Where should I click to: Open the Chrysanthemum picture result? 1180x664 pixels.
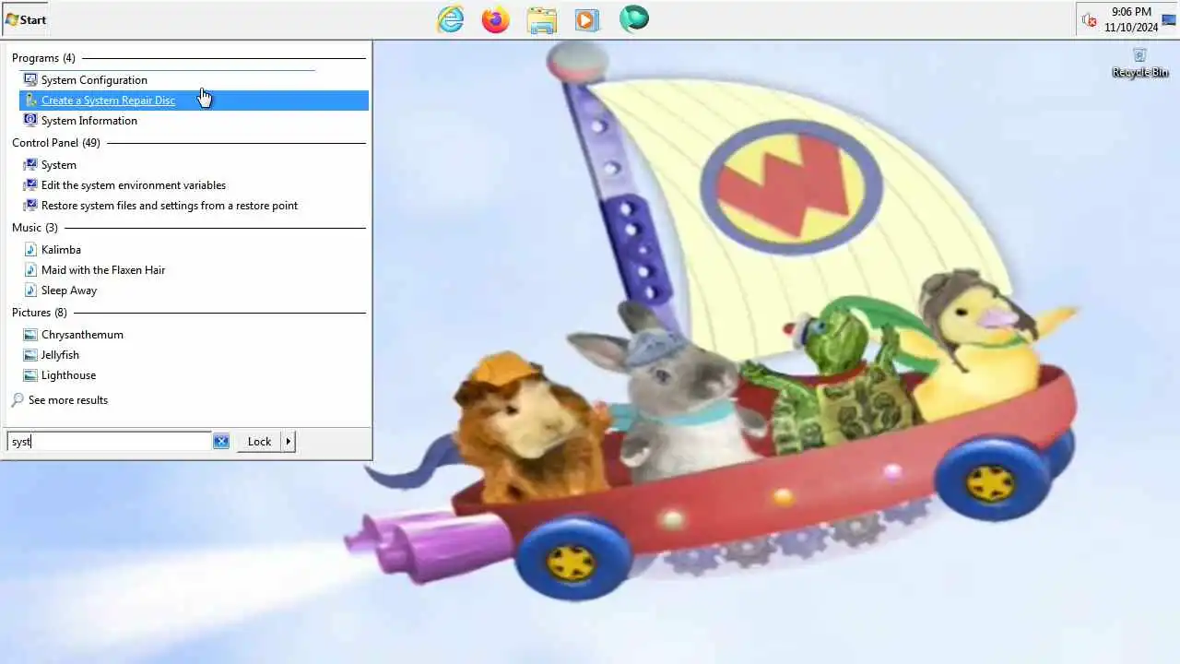82,335
